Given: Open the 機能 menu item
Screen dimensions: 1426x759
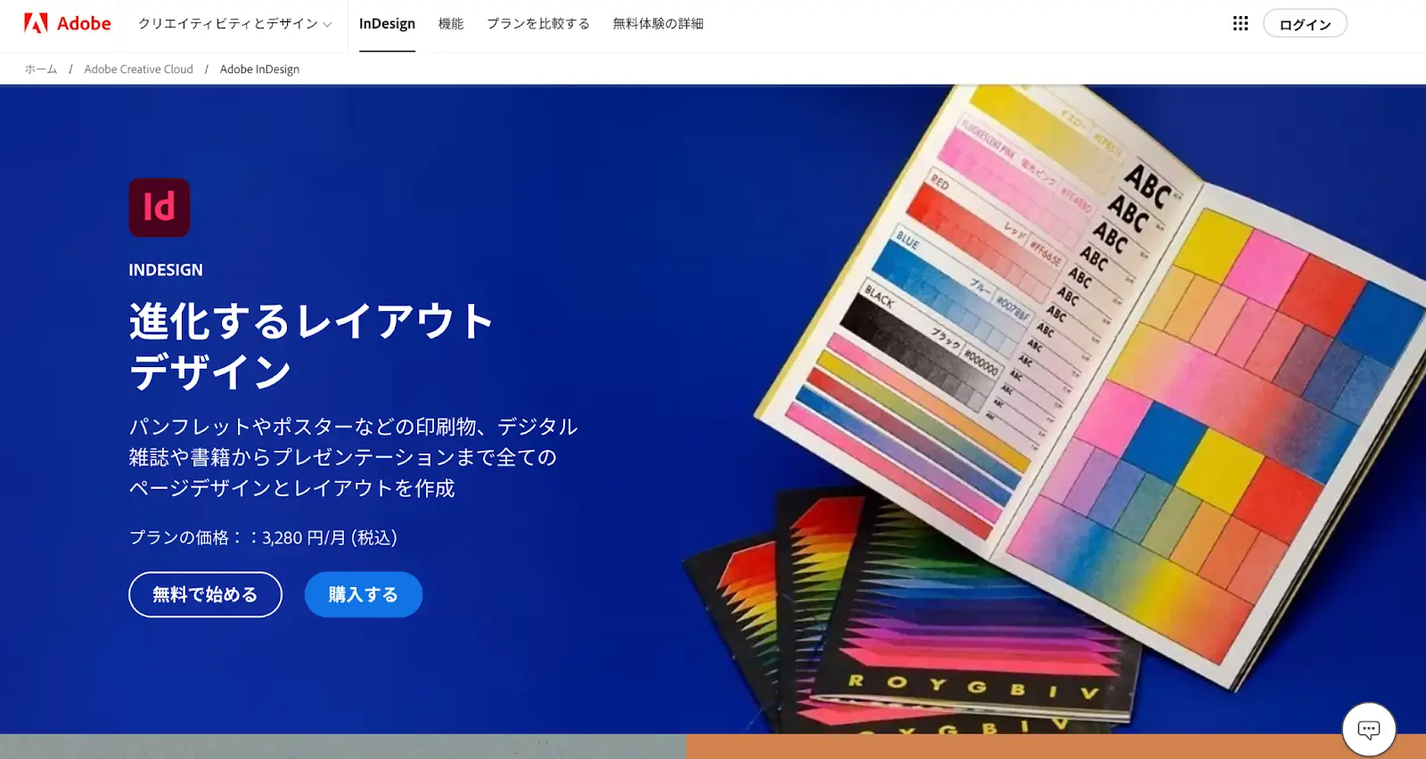Looking at the screenshot, I should [451, 24].
